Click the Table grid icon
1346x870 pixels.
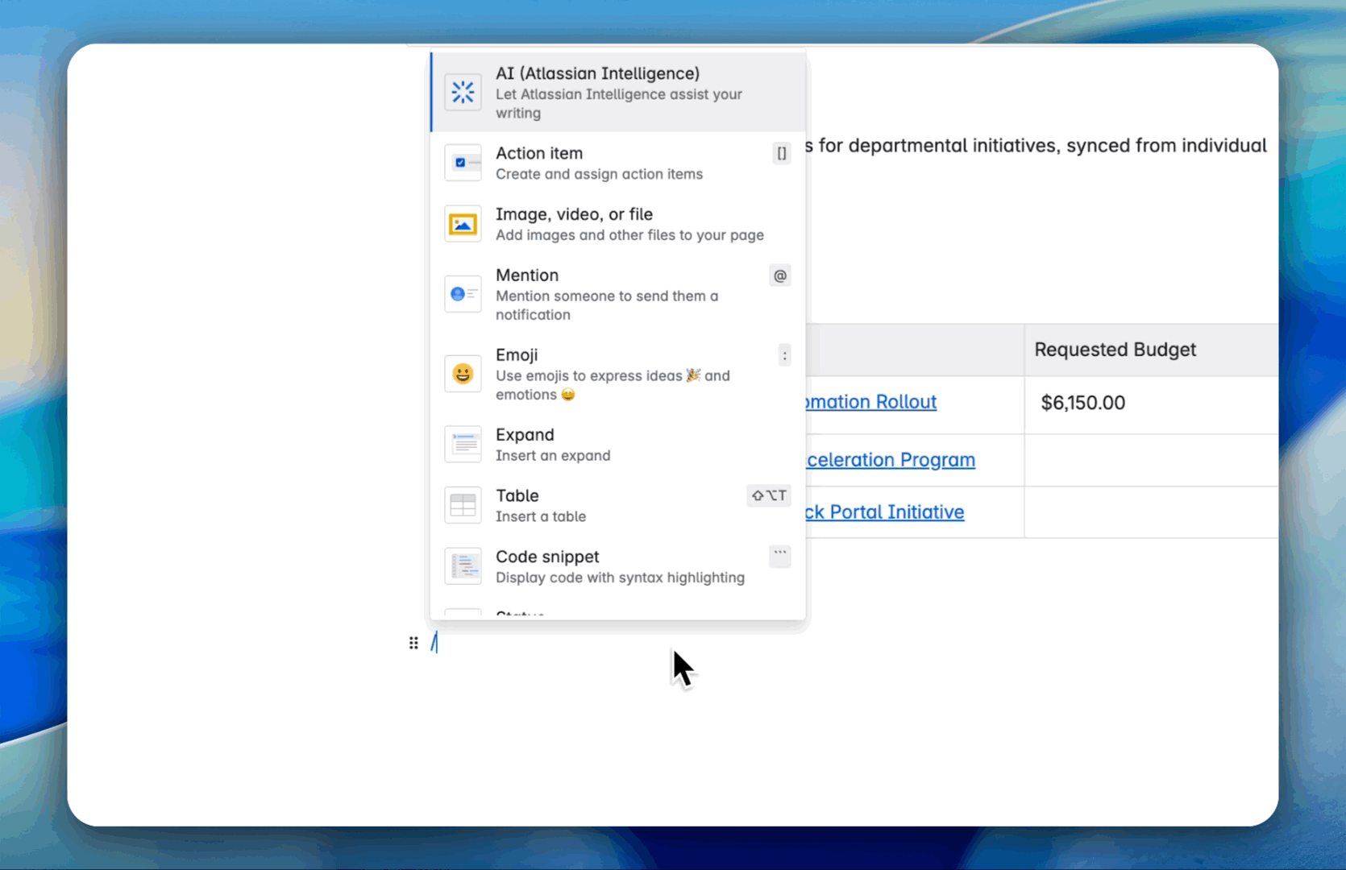[x=463, y=505]
